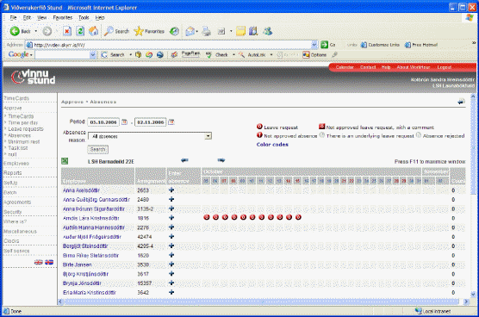Open Google toolbar search box dropdown

pyautogui.click(x=93, y=54)
